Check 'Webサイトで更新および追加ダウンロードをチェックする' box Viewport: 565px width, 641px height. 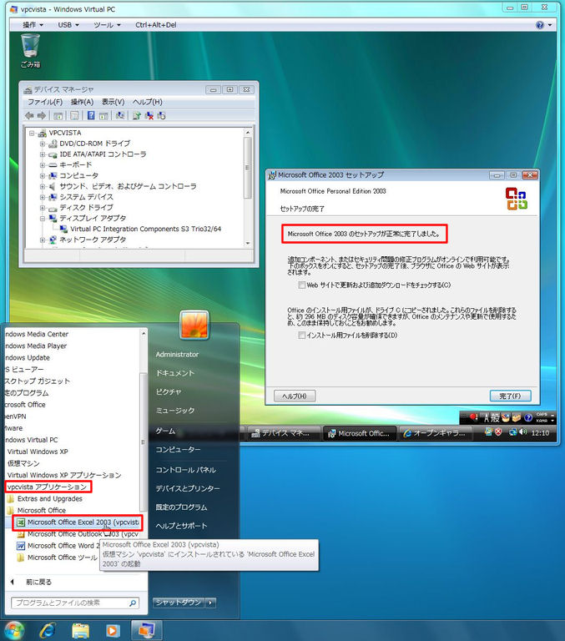click(x=302, y=285)
